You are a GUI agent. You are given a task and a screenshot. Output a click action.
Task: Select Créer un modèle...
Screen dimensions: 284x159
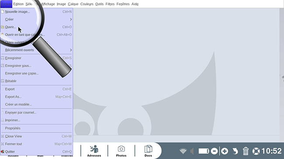[x=36, y=105]
